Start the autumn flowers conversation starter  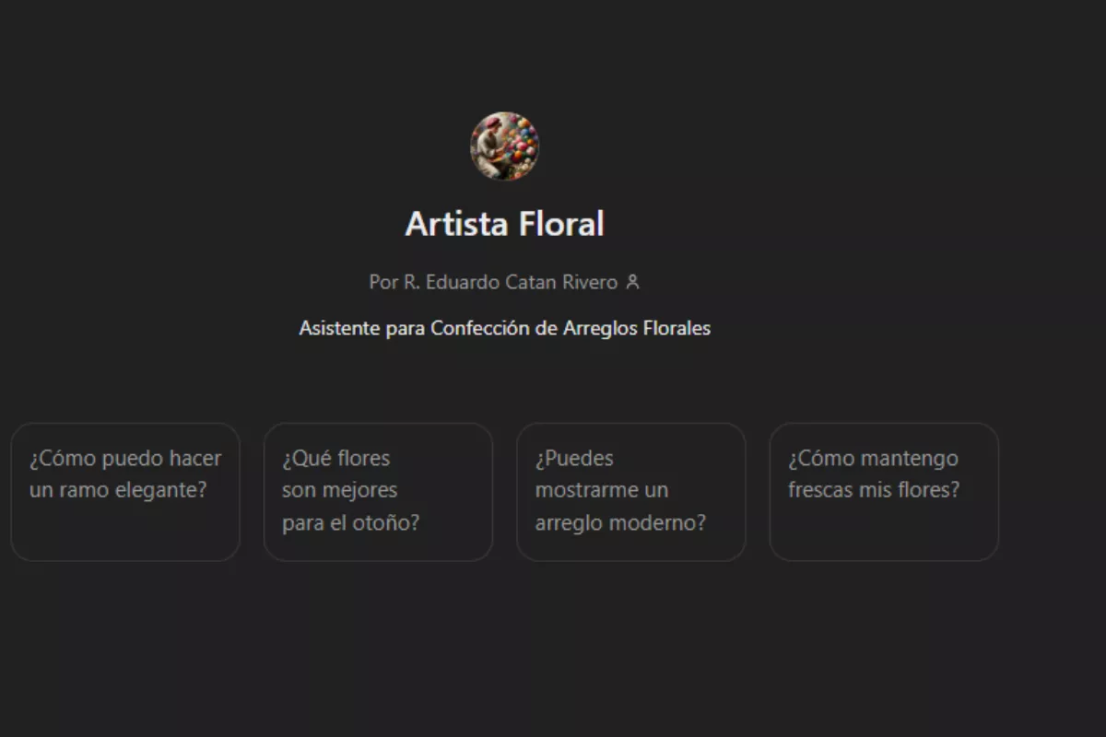pyautogui.click(x=378, y=492)
